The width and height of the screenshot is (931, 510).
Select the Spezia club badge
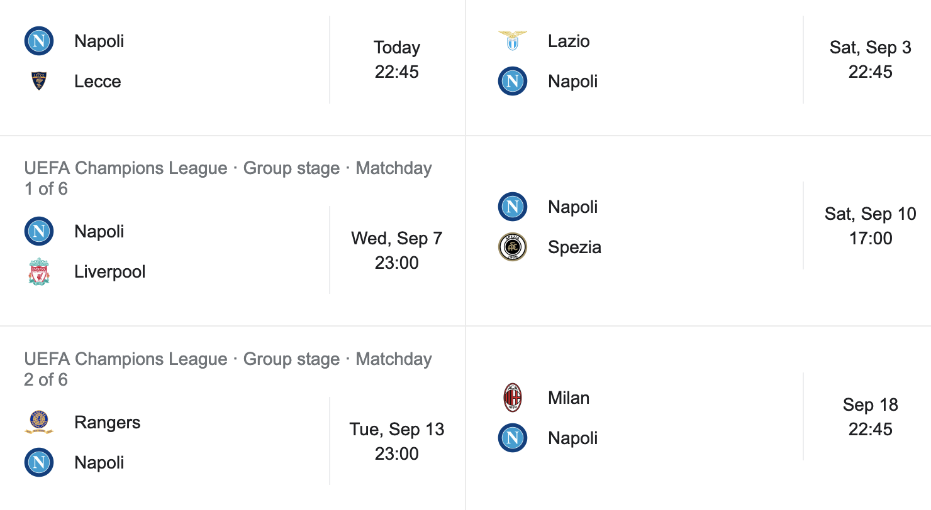[x=513, y=247]
